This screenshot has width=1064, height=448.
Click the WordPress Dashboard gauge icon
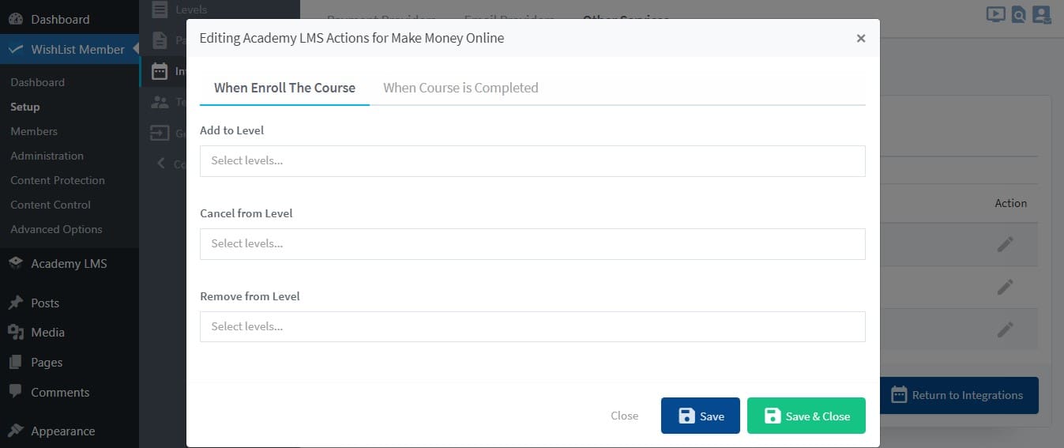(15, 19)
